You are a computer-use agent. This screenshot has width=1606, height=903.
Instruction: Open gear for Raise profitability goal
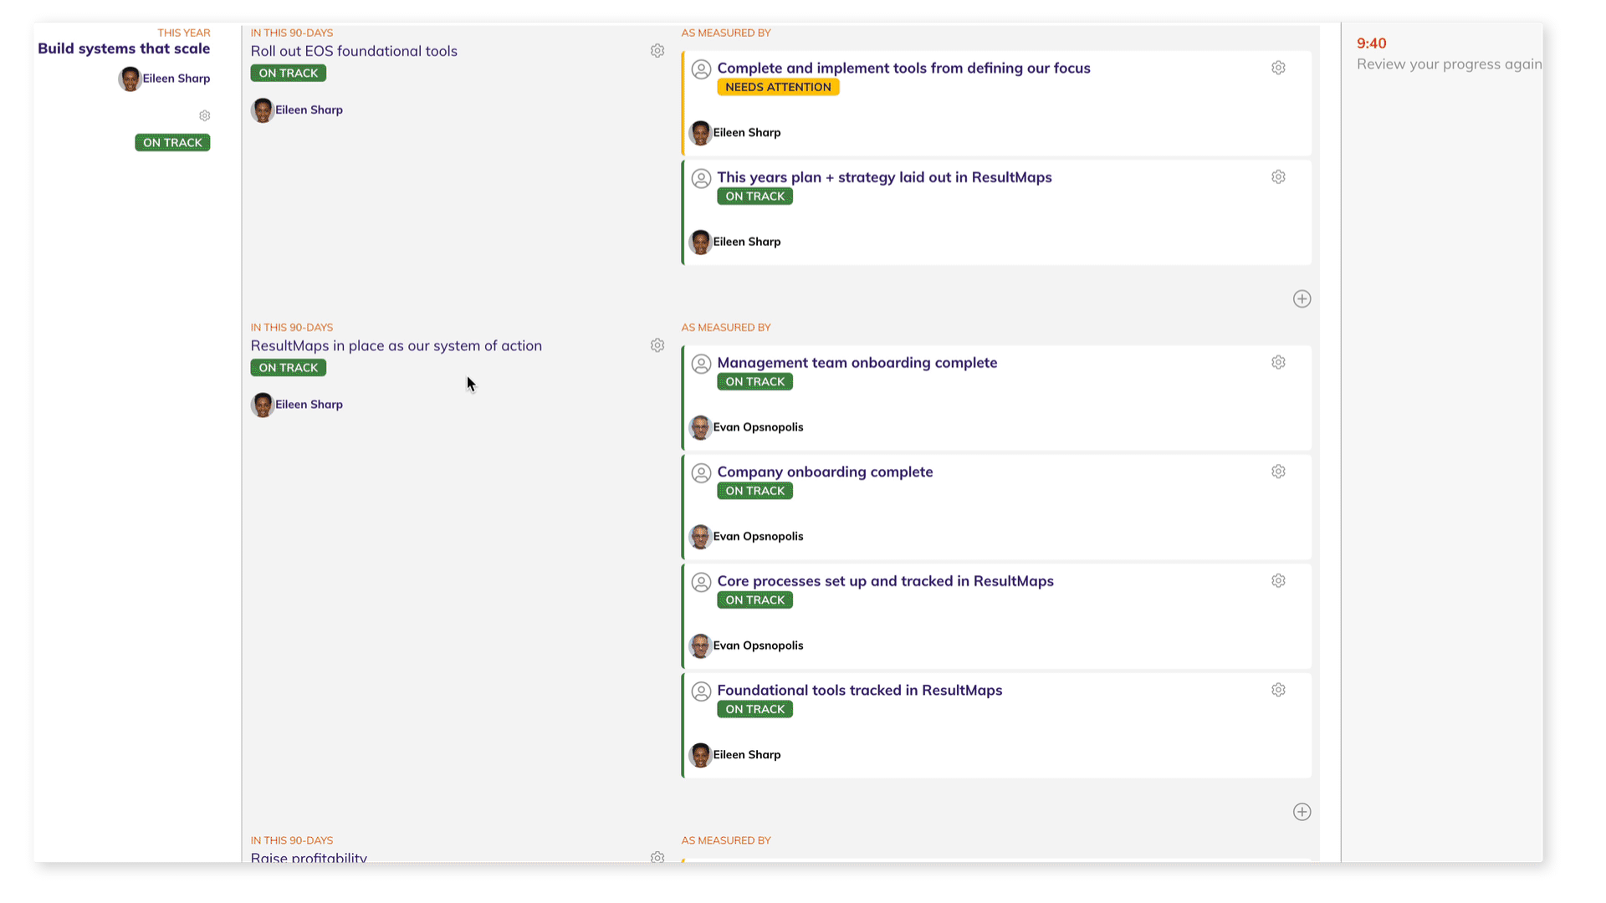657,857
